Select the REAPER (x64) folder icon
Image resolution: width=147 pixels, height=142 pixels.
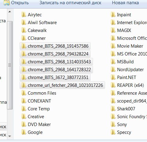point(113,85)
